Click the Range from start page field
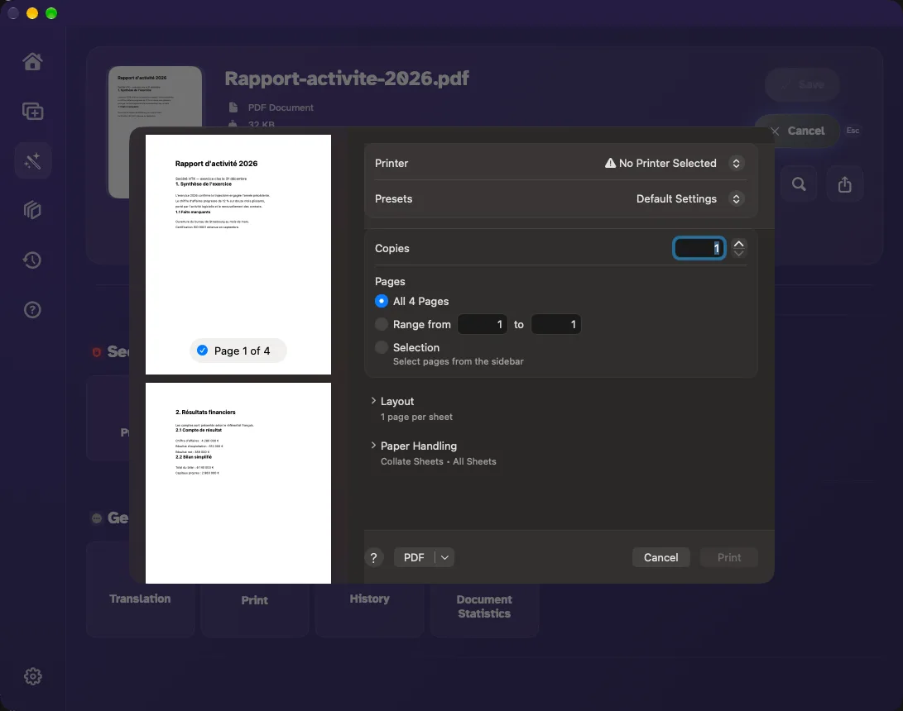 (x=482, y=324)
